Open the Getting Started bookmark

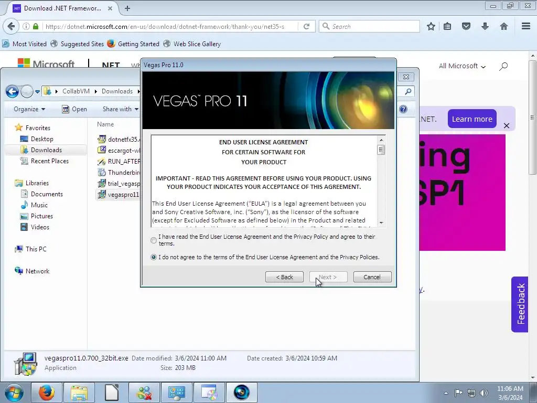click(133, 44)
